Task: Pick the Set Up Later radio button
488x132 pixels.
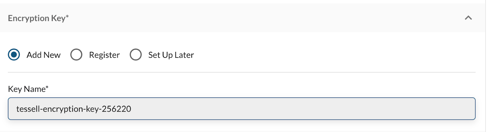Action: click(136, 55)
